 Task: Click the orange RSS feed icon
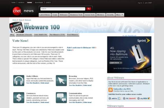(110, 90)
